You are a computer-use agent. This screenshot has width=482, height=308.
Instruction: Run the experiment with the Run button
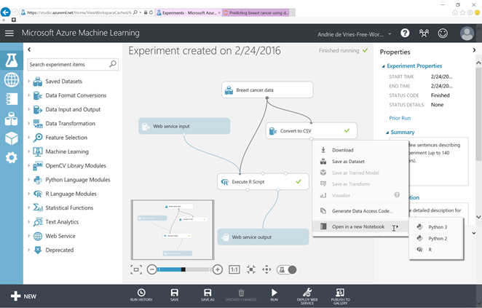(x=274, y=295)
